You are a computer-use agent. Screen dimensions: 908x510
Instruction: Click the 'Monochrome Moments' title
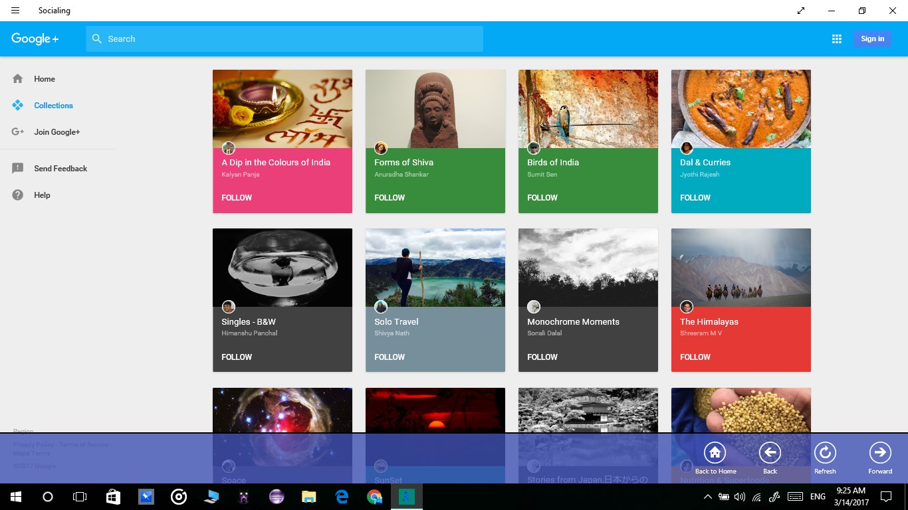(573, 322)
